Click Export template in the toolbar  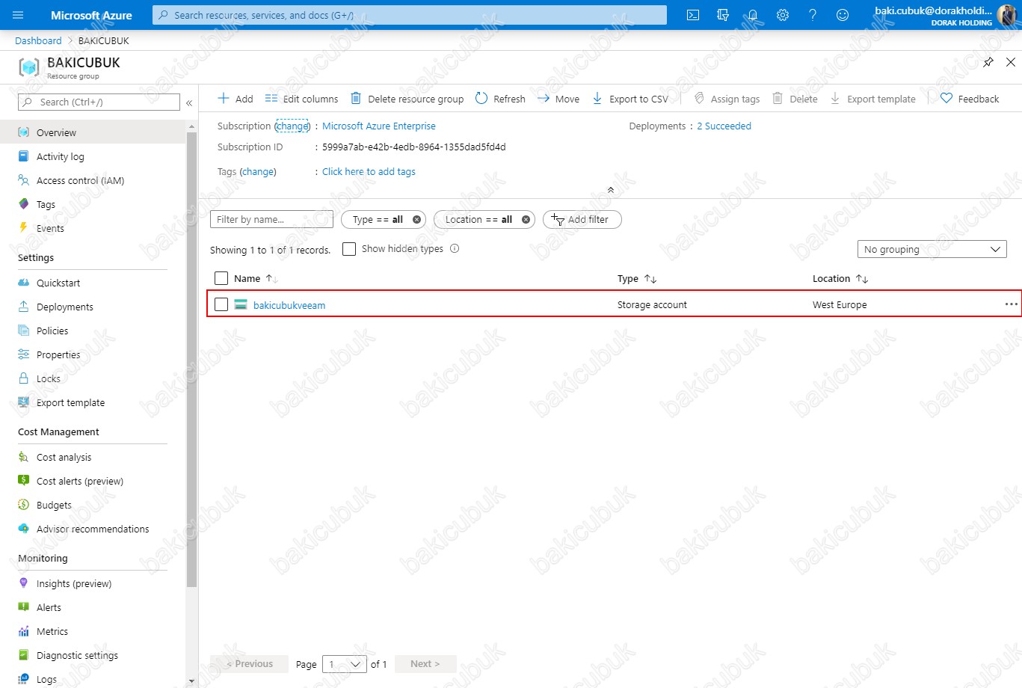[x=872, y=99]
